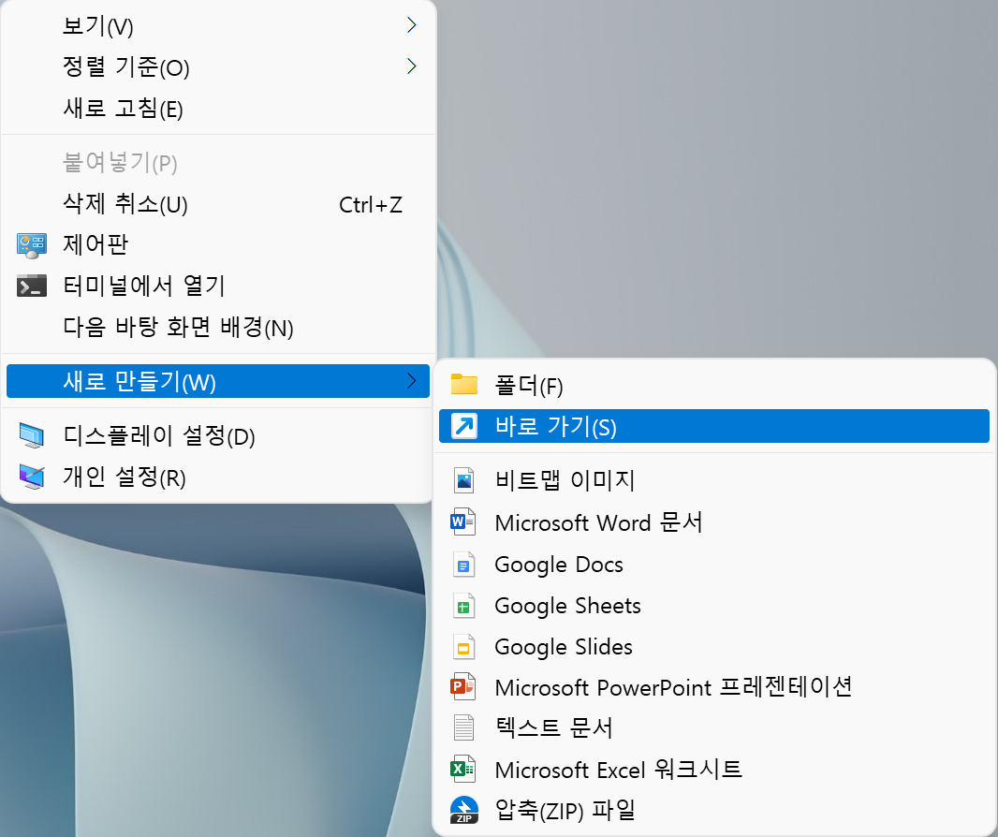Viewport: 998px width, 837px height.
Task: Create a new Google Slides file
Action: pyautogui.click(x=714, y=647)
